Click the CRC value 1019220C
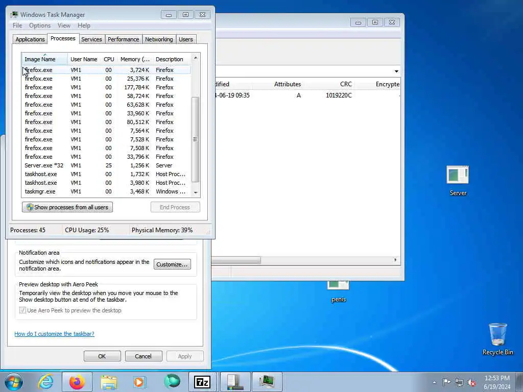The height and width of the screenshot is (392, 523). (339, 95)
